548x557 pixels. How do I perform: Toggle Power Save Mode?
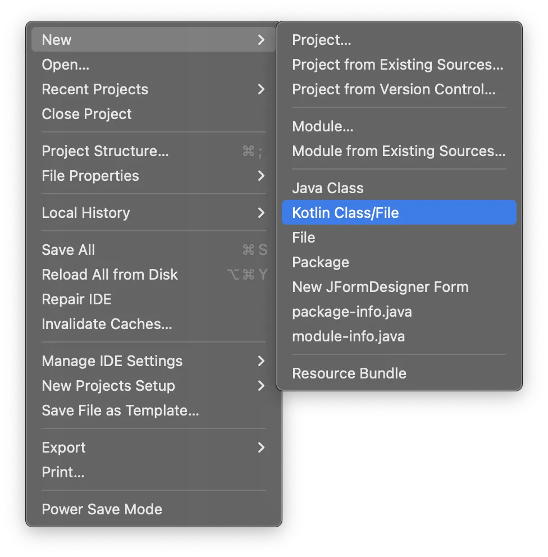click(x=102, y=509)
